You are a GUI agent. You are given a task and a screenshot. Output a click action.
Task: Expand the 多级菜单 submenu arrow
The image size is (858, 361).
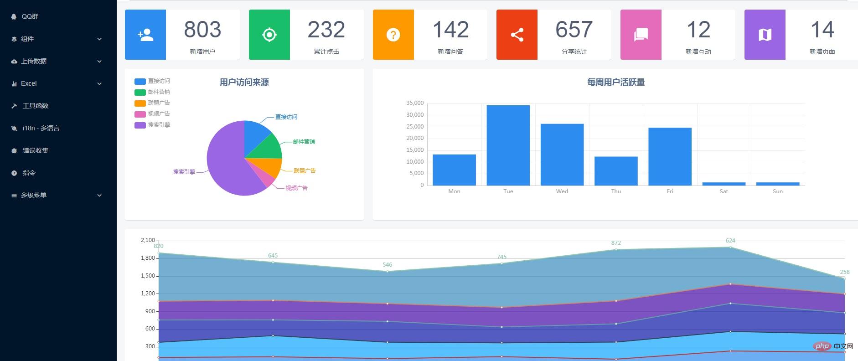pos(99,196)
